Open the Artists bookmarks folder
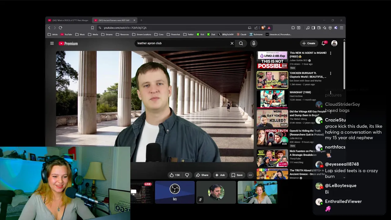Viewport: 391px width, 220px height. point(53,35)
